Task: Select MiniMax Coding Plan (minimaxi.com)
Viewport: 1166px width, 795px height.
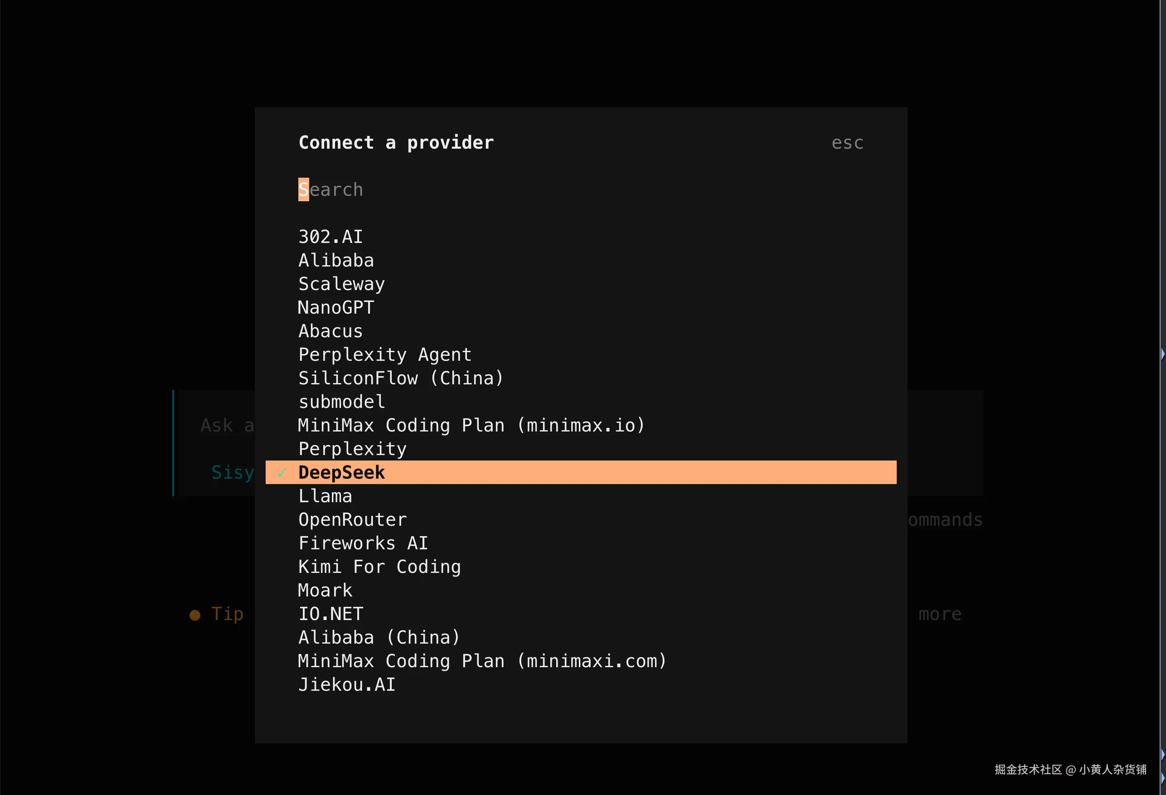Action: pyautogui.click(x=481, y=660)
